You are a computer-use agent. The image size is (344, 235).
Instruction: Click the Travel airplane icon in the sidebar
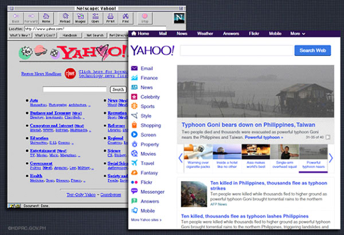[134, 163]
